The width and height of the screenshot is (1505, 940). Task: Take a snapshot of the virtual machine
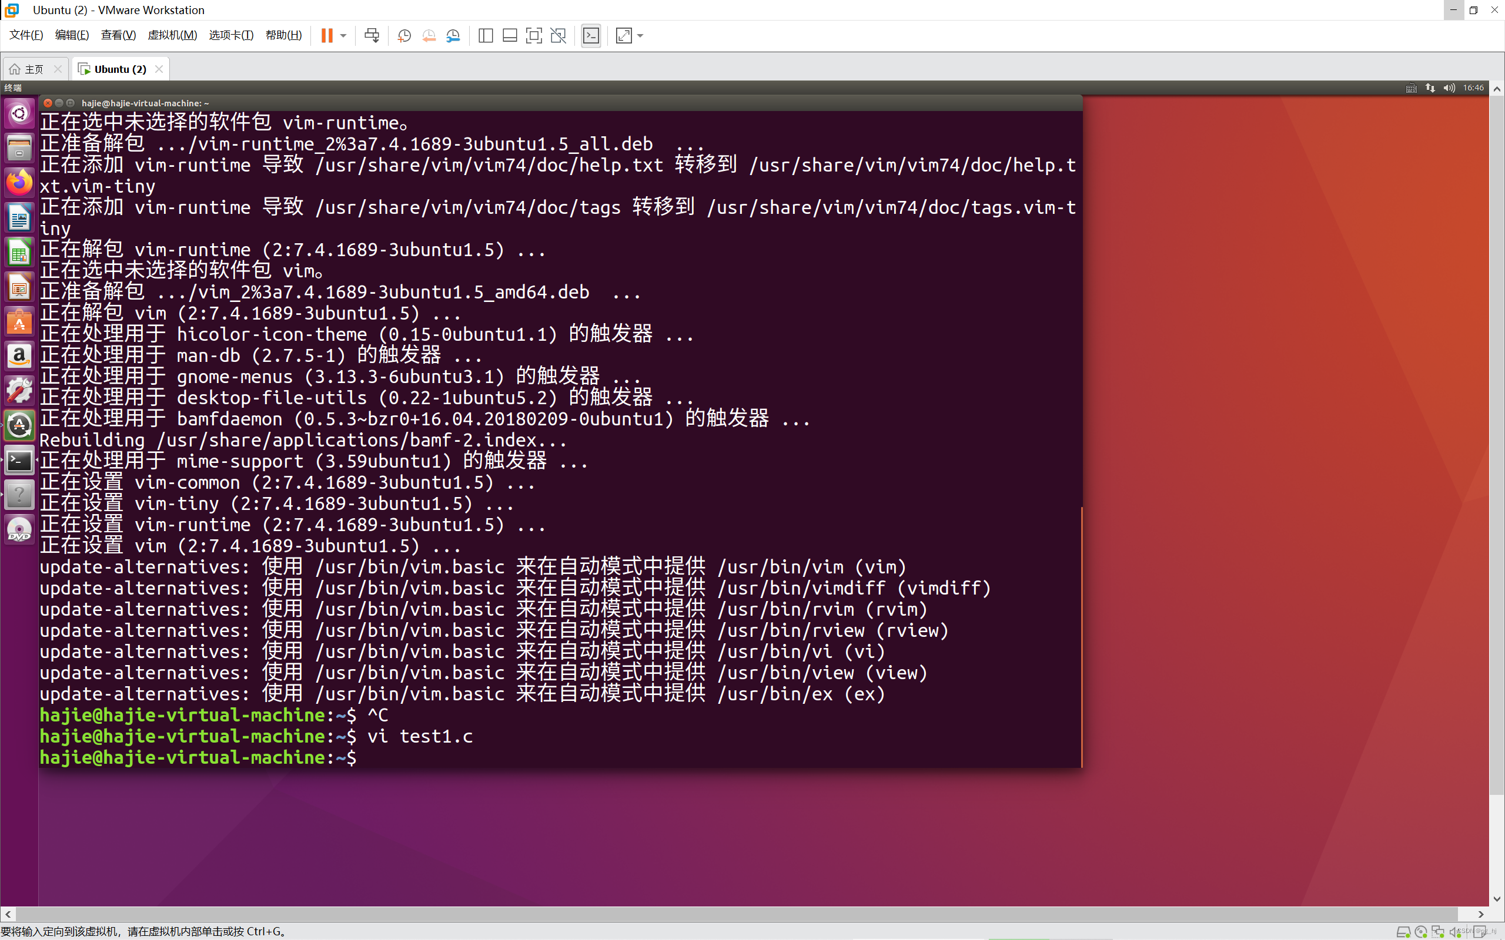coord(404,35)
